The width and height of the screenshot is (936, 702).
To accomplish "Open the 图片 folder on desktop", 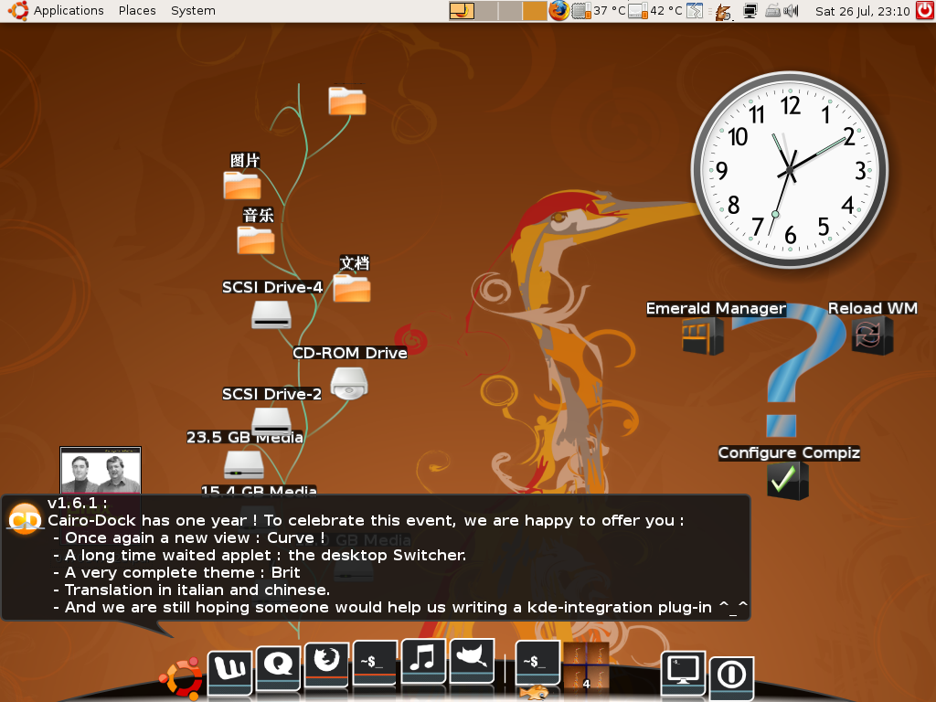I will click(242, 185).
